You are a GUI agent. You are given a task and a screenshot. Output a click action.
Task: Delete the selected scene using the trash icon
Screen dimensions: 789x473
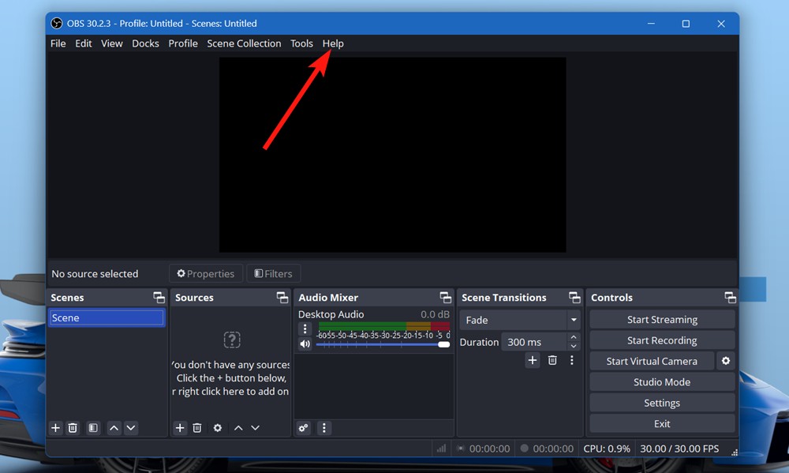pos(73,427)
